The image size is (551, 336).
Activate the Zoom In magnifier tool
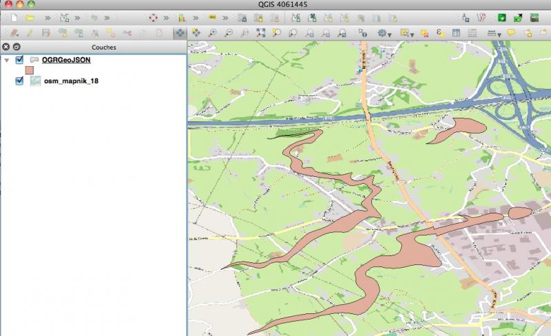point(213,32)
